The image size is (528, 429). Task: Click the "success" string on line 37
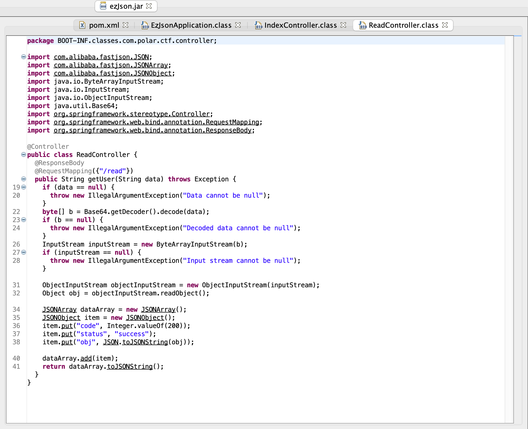pos(132,334)
